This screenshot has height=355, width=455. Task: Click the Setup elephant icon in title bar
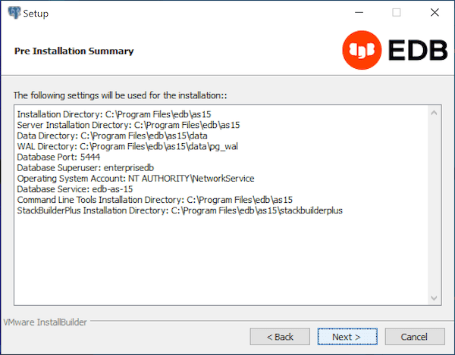(14, 13)
